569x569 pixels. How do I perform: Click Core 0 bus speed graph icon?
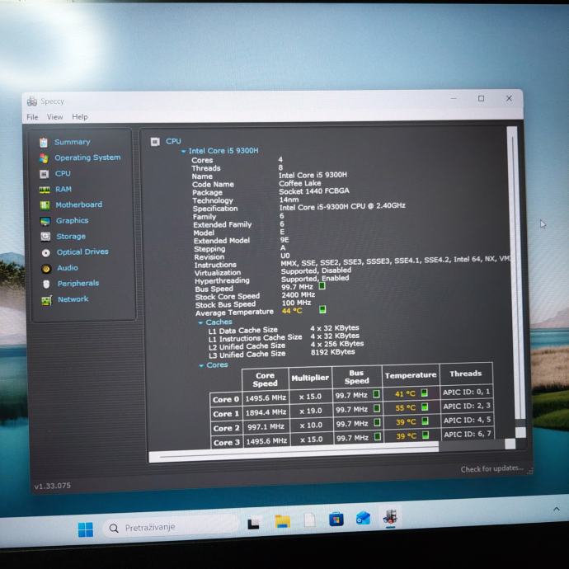(x=376, y=393)
